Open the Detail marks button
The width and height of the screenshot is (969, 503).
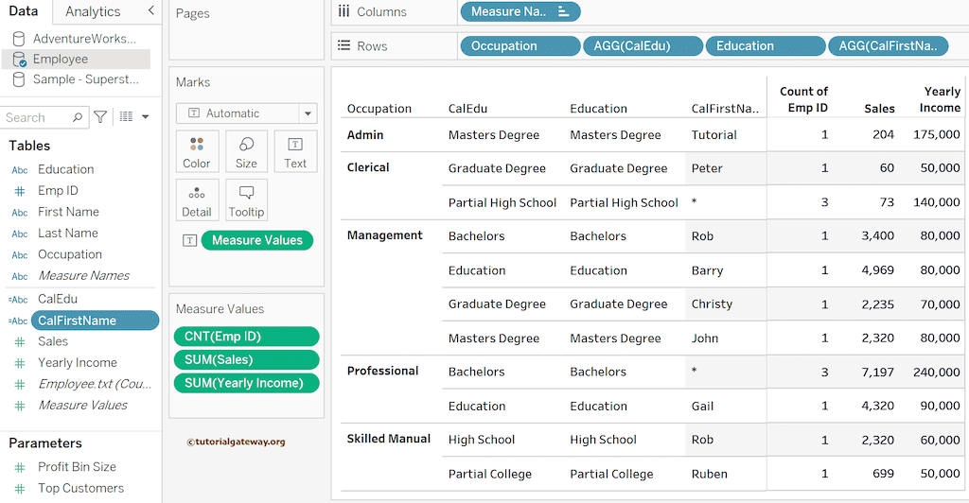point(197,200)
